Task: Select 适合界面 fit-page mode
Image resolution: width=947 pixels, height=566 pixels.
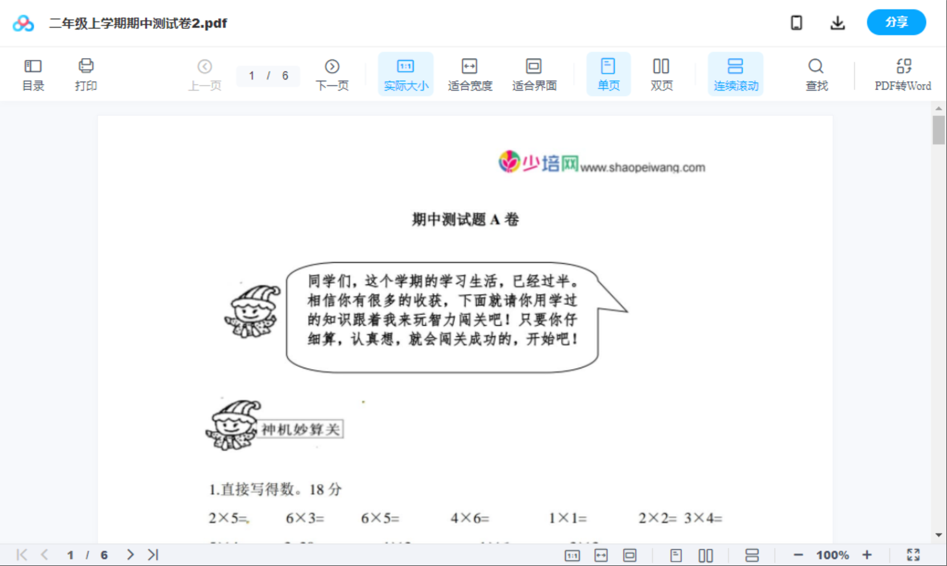Action: pyautogui.click(x=534, y=73)
